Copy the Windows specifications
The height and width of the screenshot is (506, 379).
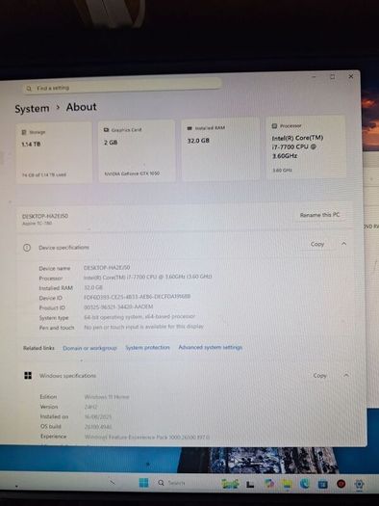point(319,375)
